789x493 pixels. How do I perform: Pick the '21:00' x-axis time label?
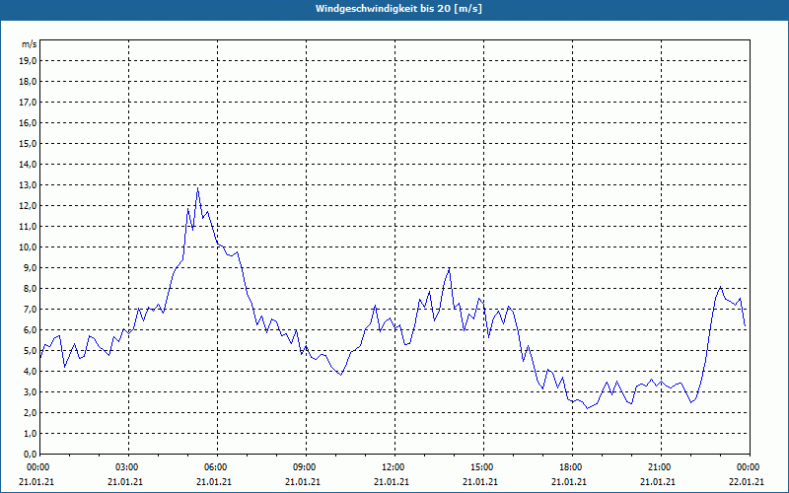pos(658,467)
